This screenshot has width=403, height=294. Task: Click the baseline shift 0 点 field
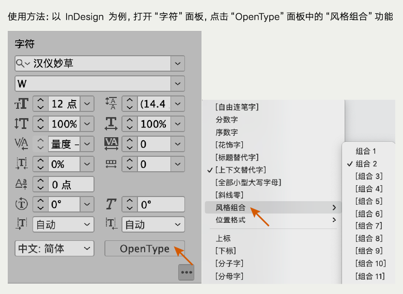pyautogui.click(x=71, y=184)
